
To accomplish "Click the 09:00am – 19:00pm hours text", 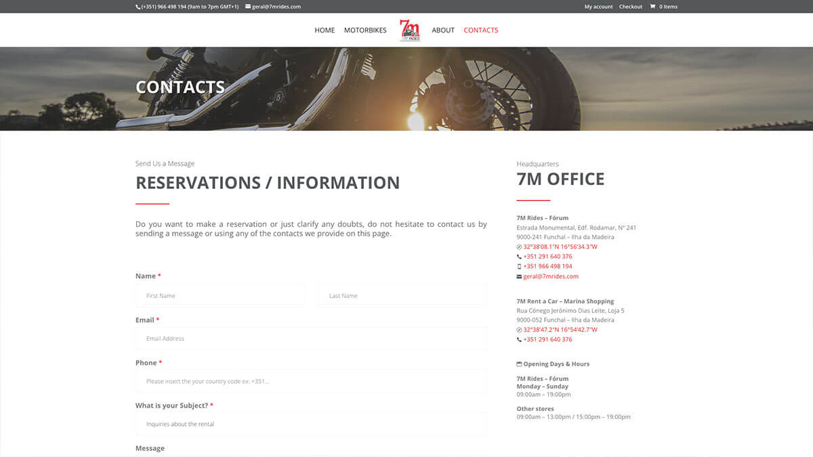I will 543,395.
